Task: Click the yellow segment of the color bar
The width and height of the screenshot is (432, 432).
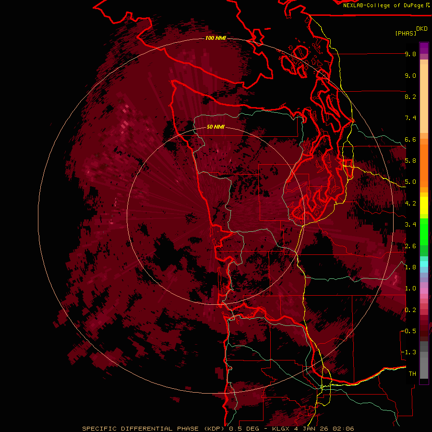Action: 424,205
